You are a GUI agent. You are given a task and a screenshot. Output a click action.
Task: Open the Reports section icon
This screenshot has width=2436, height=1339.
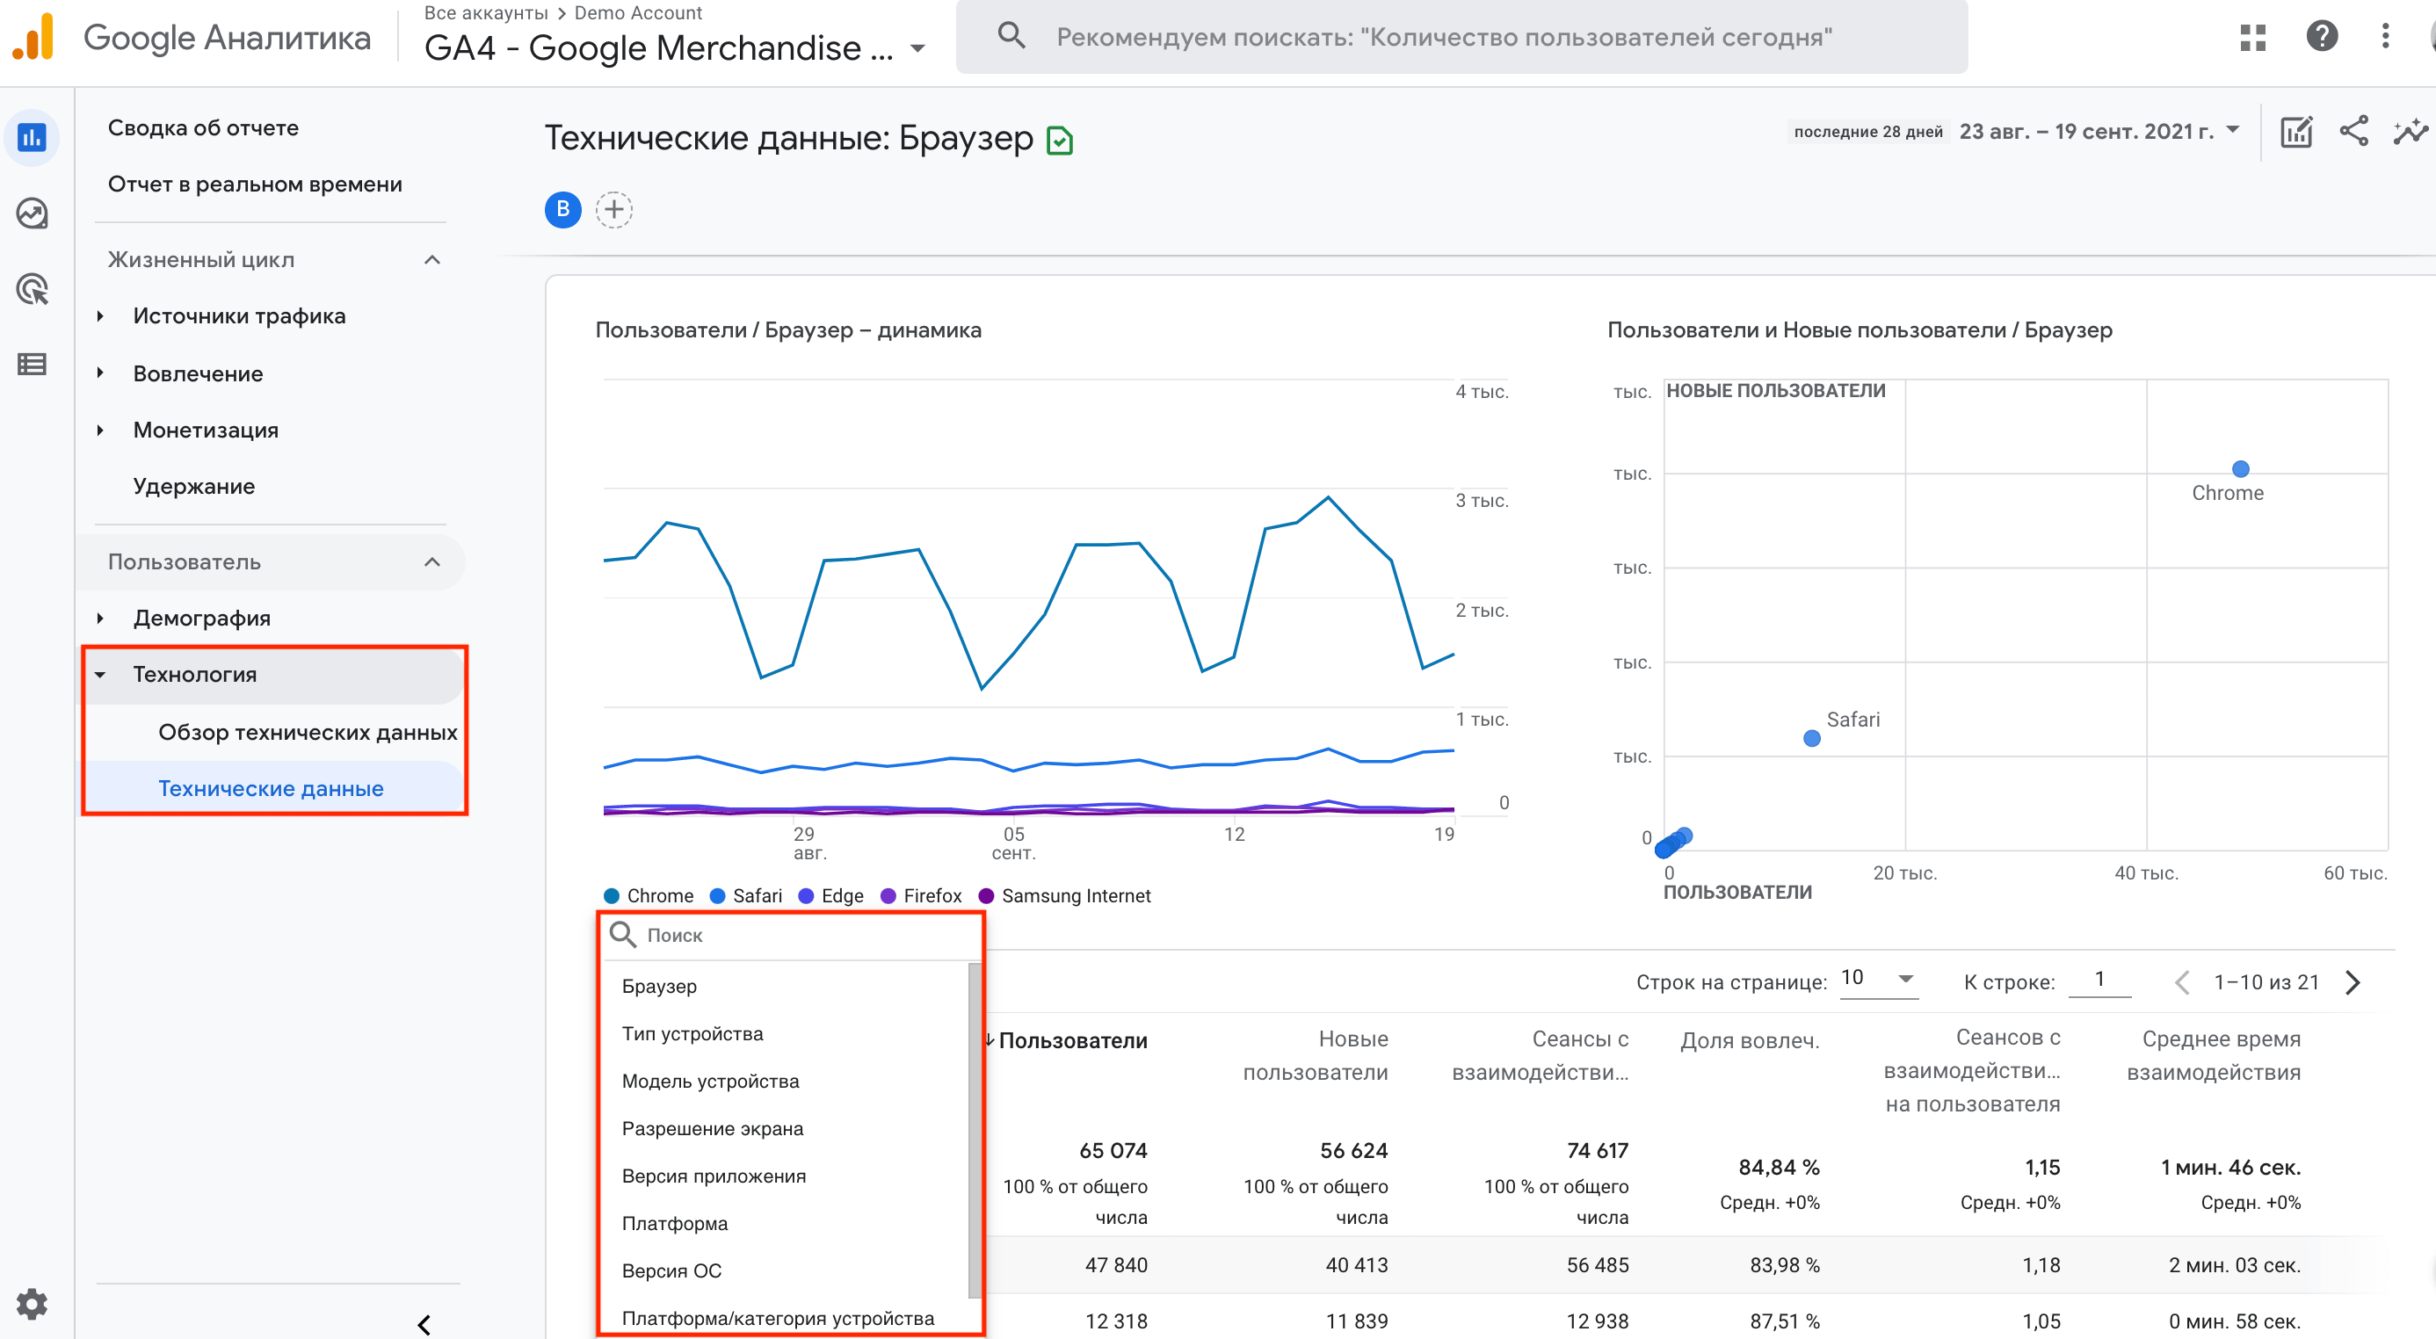[x=33, y=138]
